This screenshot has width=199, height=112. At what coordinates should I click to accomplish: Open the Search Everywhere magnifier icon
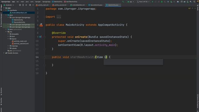click(x=194, y=2)
